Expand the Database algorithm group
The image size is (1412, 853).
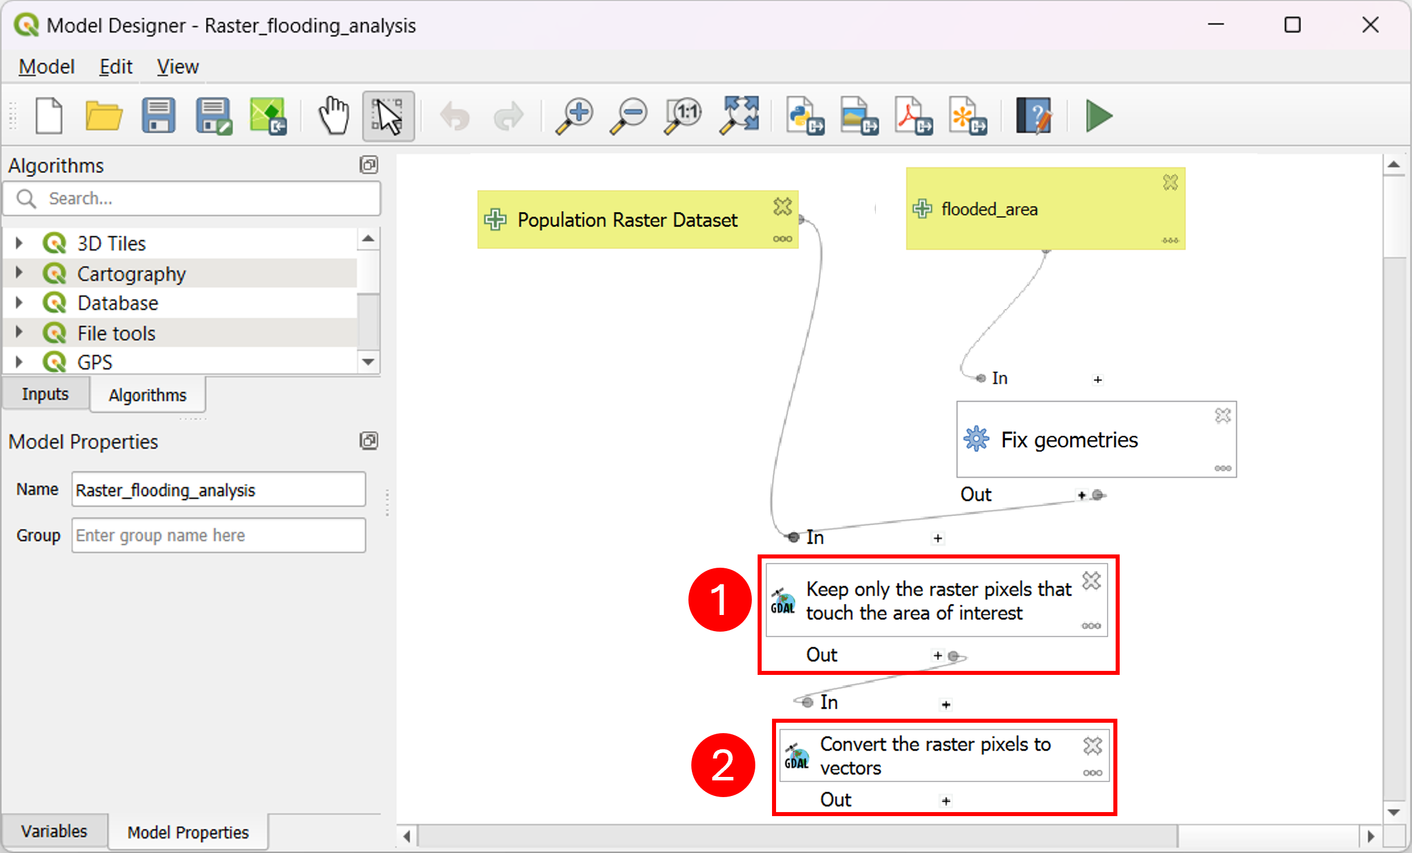(19, 303)
